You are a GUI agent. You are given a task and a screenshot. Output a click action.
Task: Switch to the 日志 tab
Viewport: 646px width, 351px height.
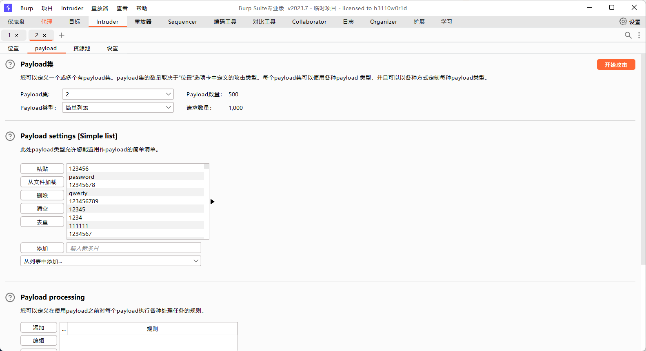click(x=349, y=22)
